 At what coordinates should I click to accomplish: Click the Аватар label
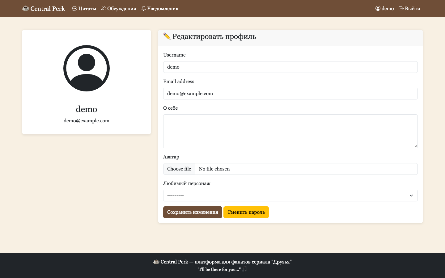[171, 157]
